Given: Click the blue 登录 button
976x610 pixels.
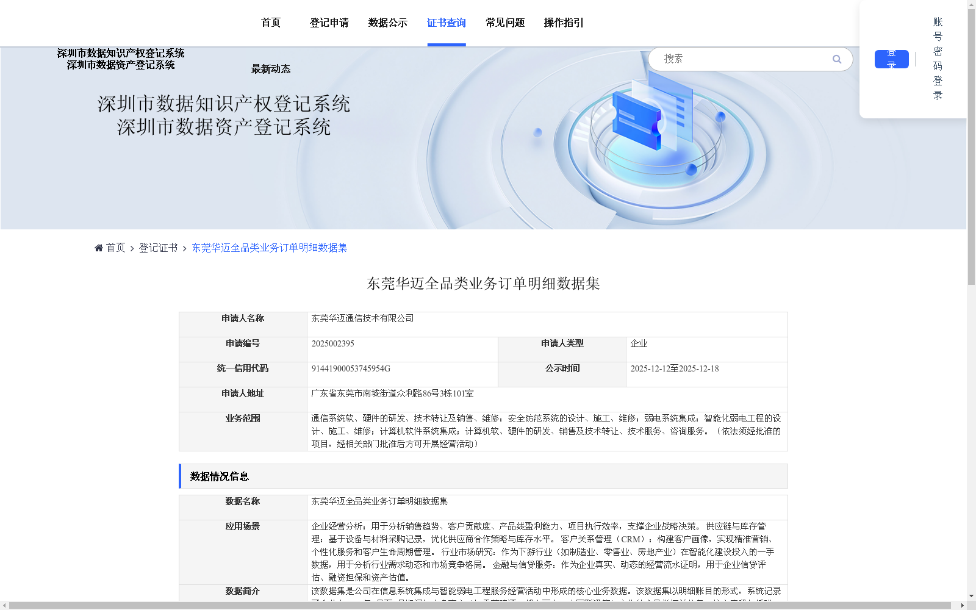Looking at the screenshot, I should point(892,59).
